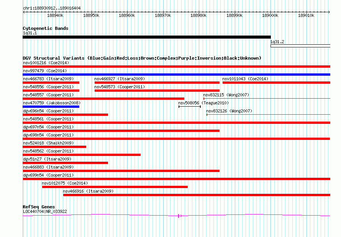Click the nsv470759 (Jakobsson2008) label
341x237 pixels.
[x=52, y=103]
